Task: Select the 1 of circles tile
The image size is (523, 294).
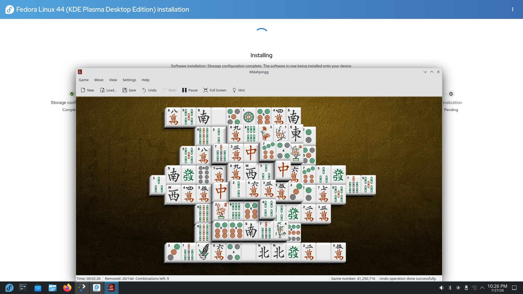Action: (248, 117)
